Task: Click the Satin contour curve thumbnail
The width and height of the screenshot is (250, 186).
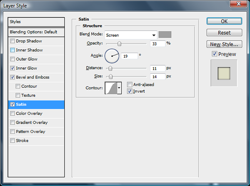Action: tap(111, 88)
